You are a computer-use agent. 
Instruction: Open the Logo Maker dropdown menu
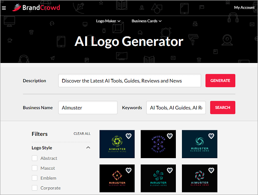click(x=108, y=21)
